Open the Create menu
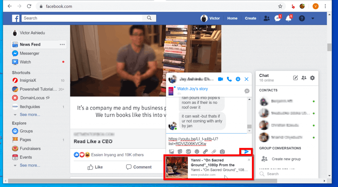The width and height of the screenshot is (338, 187). coord(251,18)
